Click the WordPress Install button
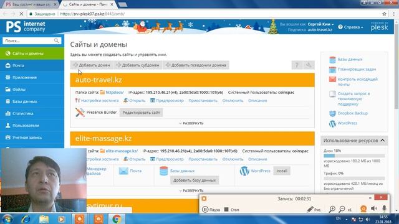399x224 pixels. 282,171
